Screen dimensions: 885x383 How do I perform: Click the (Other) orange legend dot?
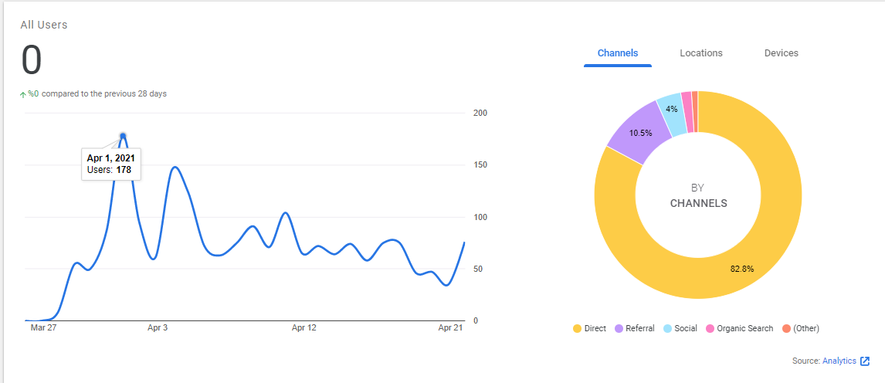pos(786,328)
